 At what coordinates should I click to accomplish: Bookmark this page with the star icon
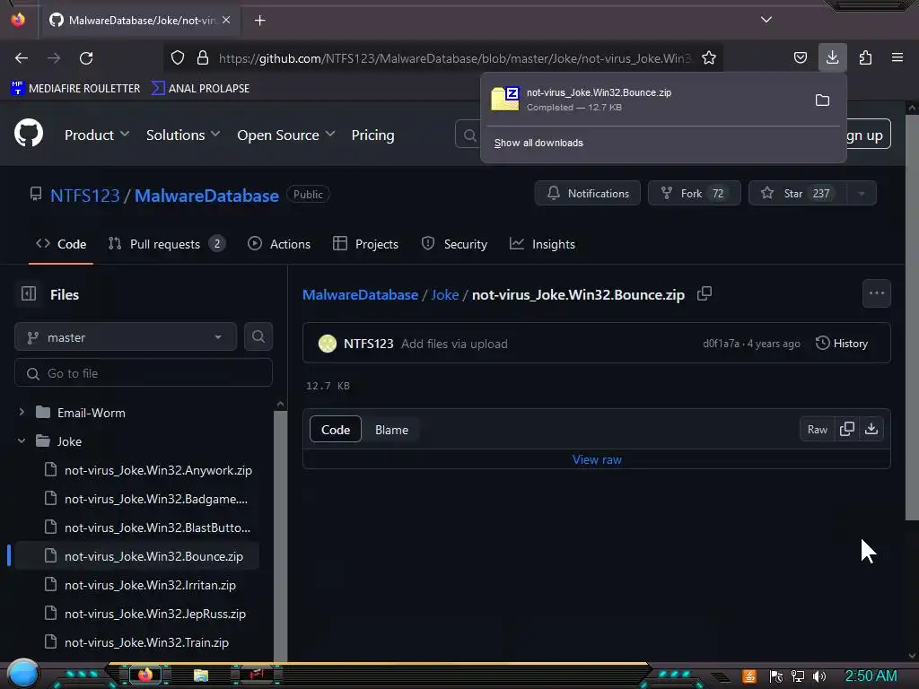(709, 57)
